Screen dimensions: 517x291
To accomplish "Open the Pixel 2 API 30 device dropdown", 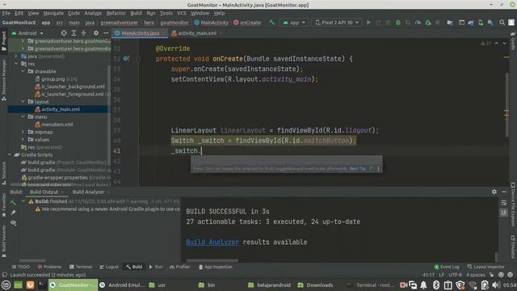I will tap(337, 23).
